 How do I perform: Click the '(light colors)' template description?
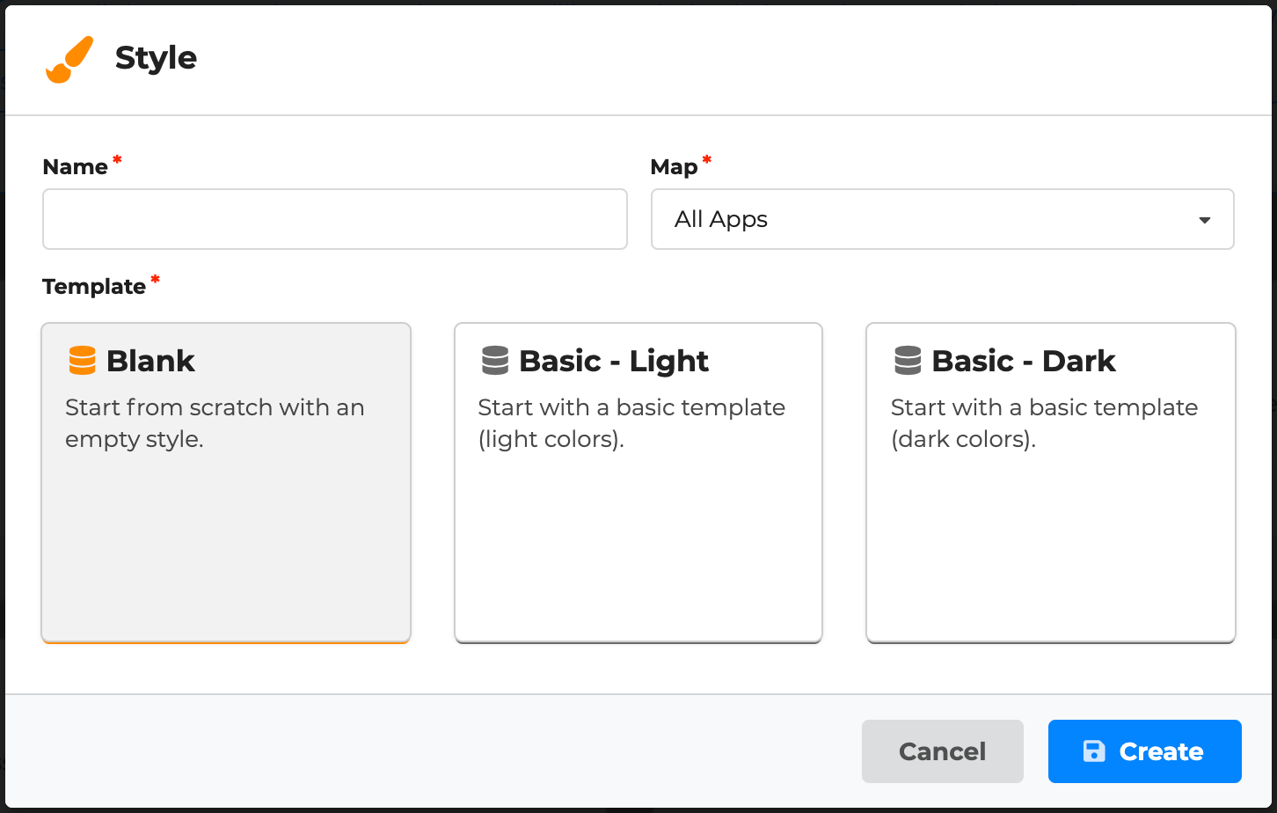tap(551, 439)
